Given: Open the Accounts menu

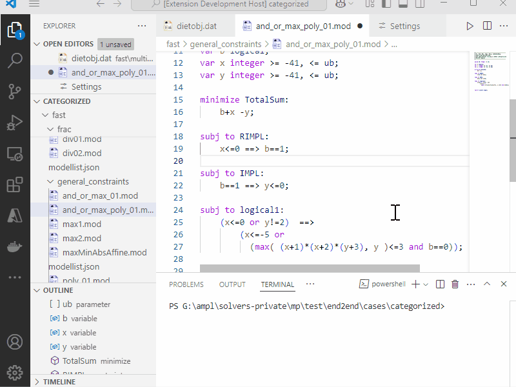Looking at the screenshot, I should [x=15, y=342].
